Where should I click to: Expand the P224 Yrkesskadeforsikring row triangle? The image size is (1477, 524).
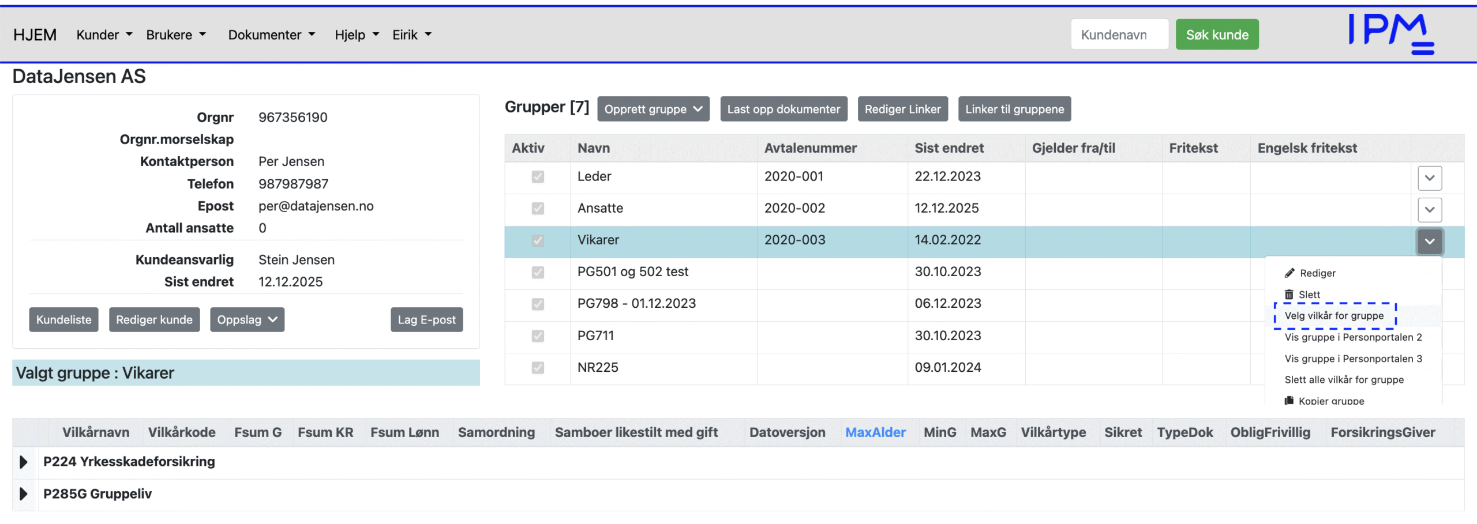click(x=24, y=462)
